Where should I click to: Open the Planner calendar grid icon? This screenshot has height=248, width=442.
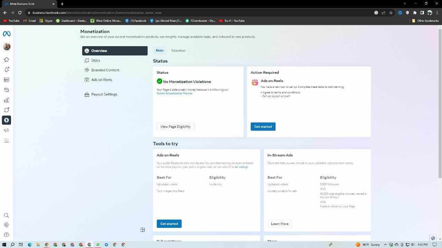pyautogui.click(x=7, y=80)
